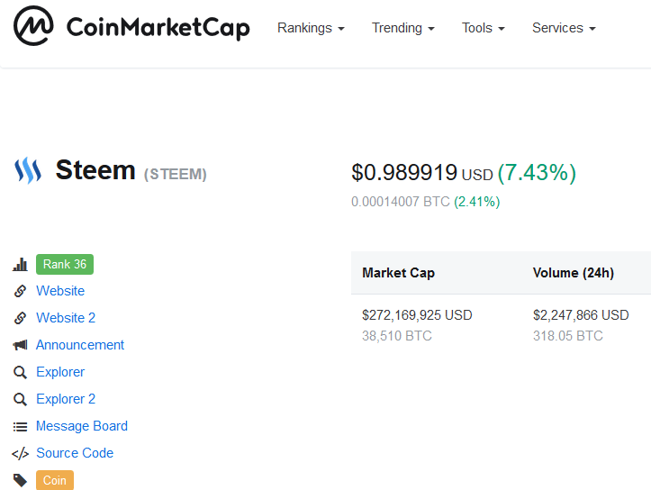Open the Explorer 2 link
Screen dimensions: 651x490
(x=66, y=399)
